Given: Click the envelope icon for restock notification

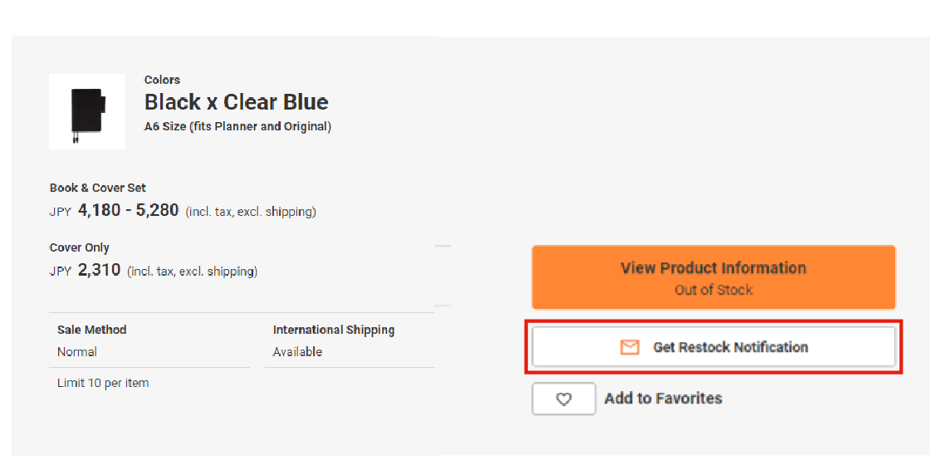Looking at the screenshot, I should (x=630, y=347).
